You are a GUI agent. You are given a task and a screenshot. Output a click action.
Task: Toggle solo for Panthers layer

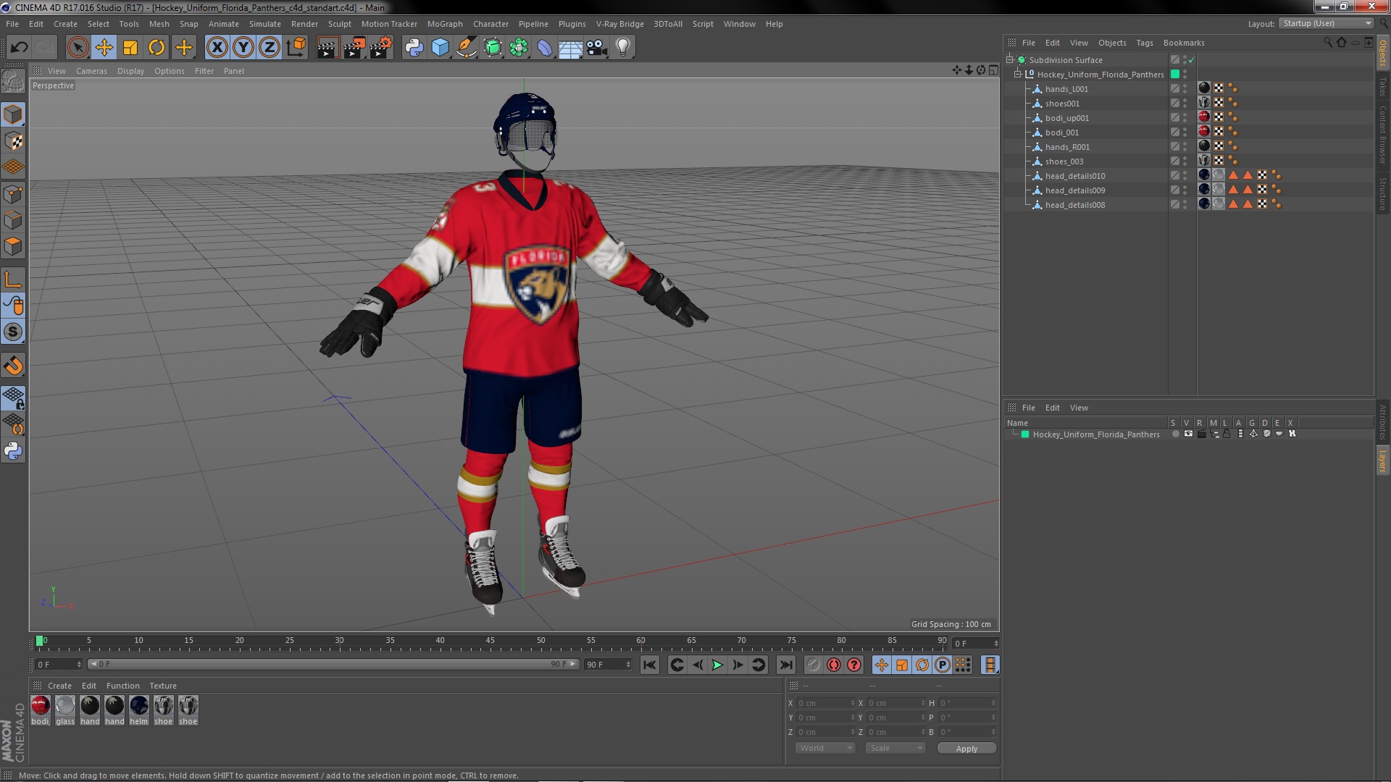coord(1175,434)
